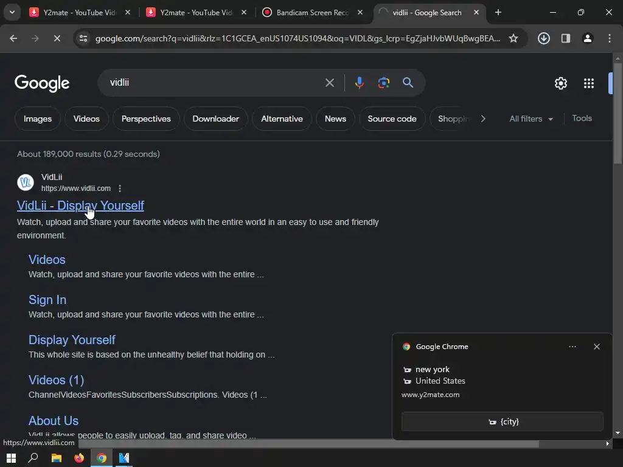Open Chrome downloads icon
623x467 pixels.
[x=544, y=38]
